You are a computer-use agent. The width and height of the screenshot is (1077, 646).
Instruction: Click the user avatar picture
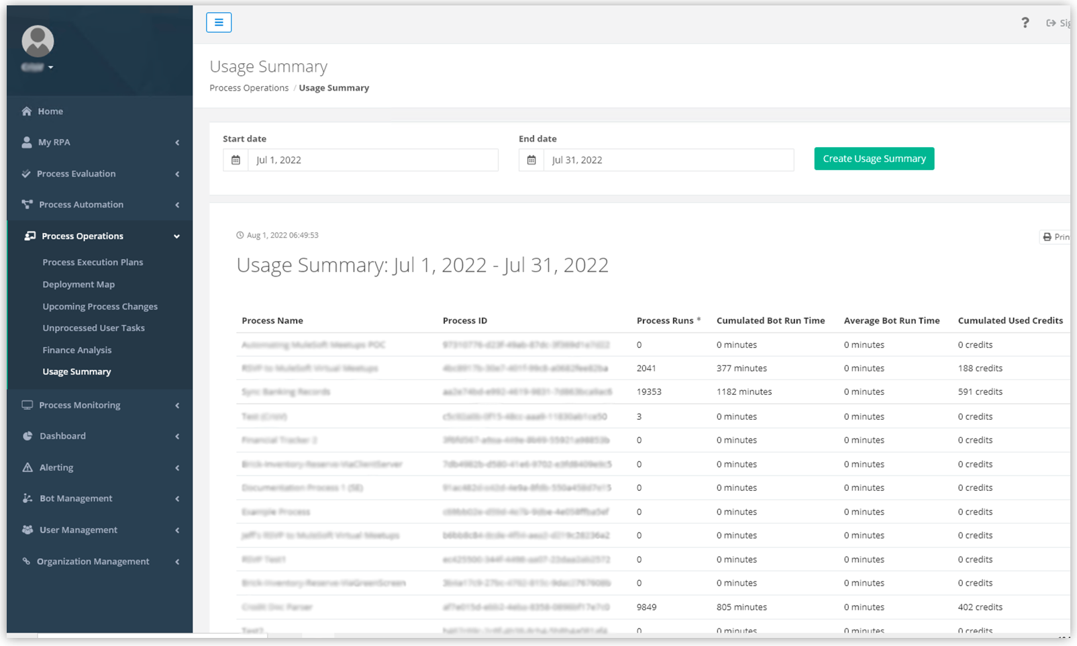(x=38, y=40)
